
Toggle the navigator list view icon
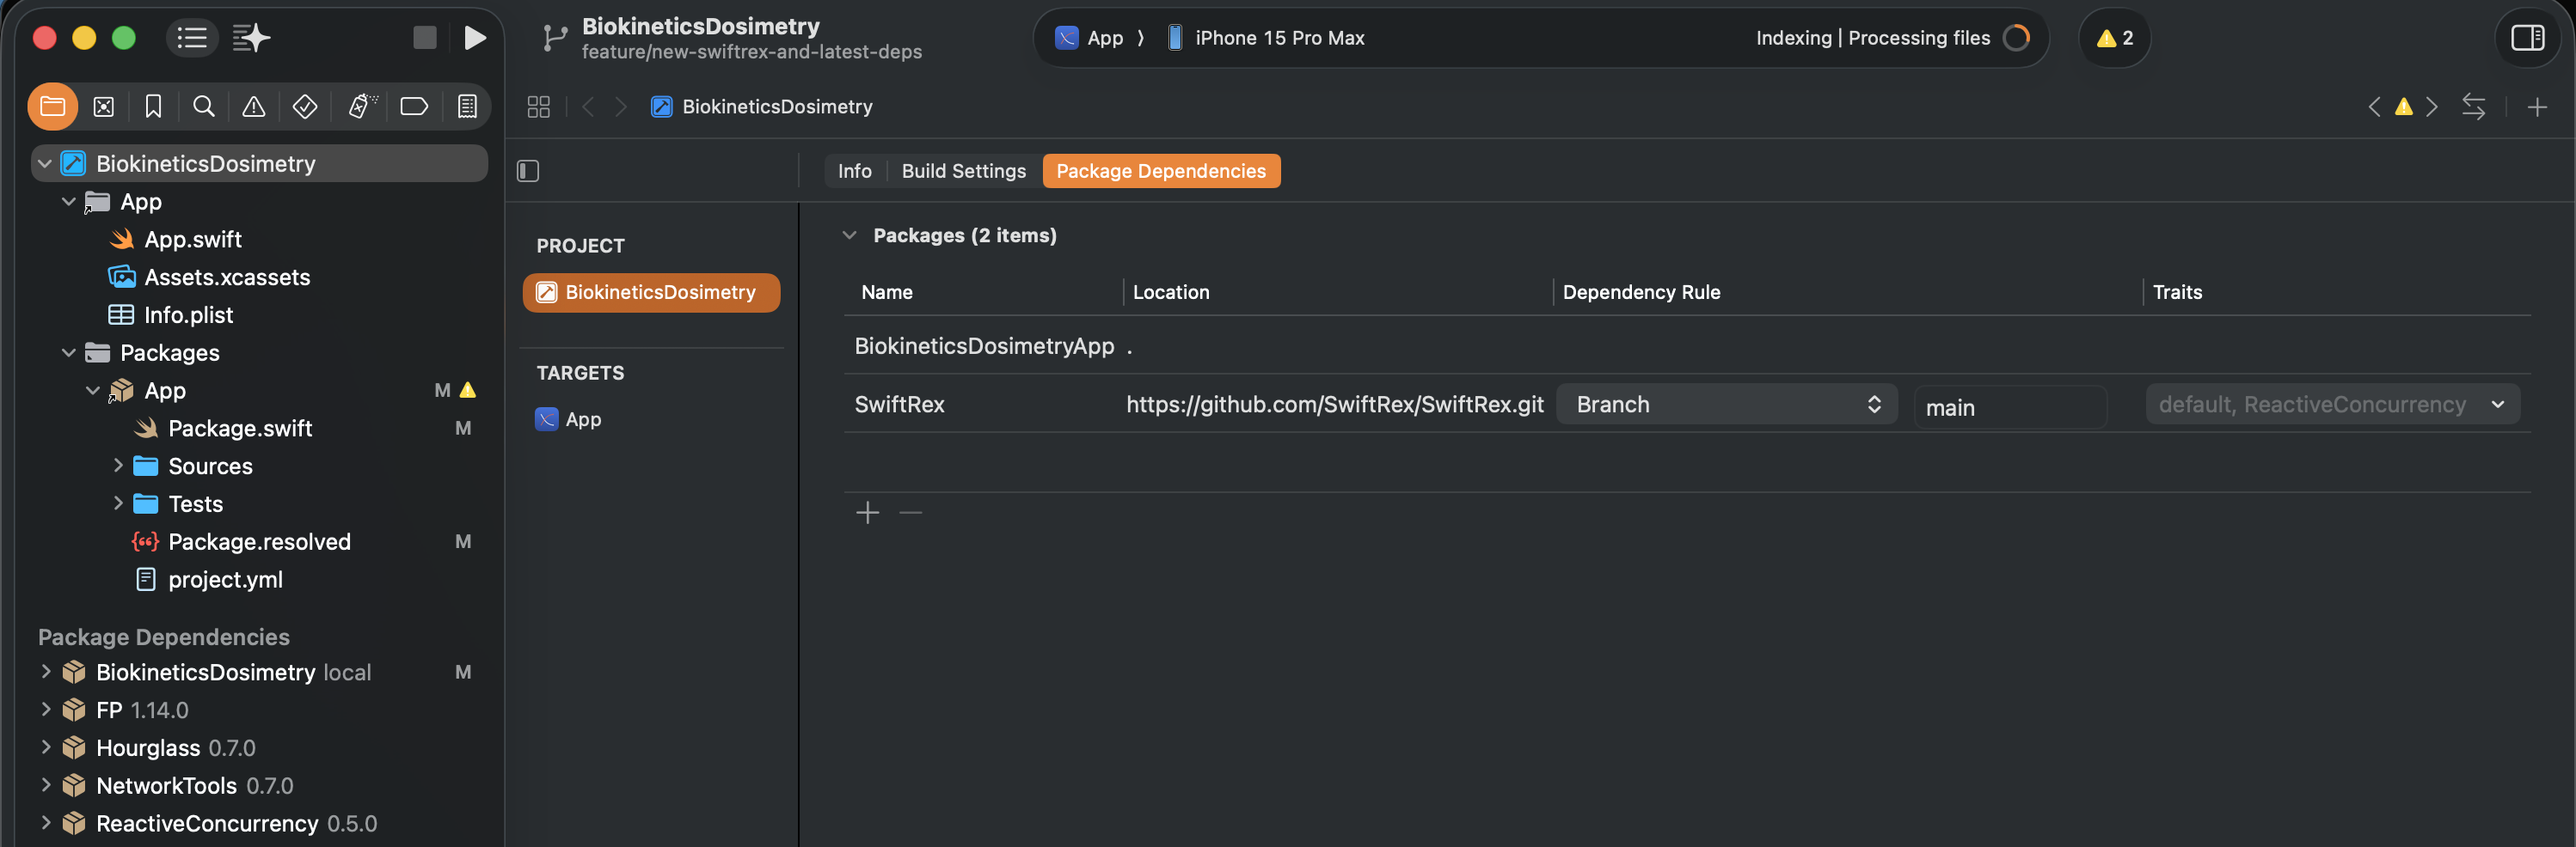[191, 38]
